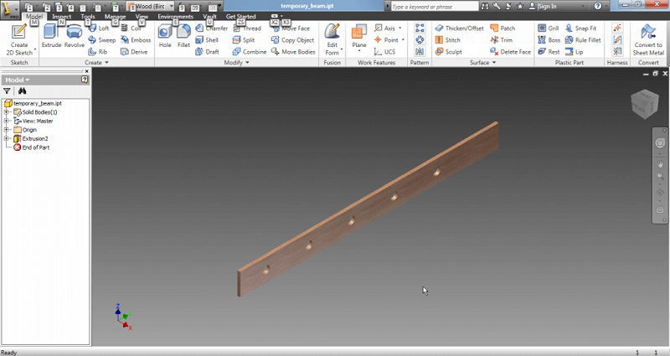
Task: Open the browser filter funnel icon
Action: coord(7,90)
